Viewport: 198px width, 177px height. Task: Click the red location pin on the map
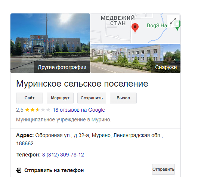(x=135, y=28)
